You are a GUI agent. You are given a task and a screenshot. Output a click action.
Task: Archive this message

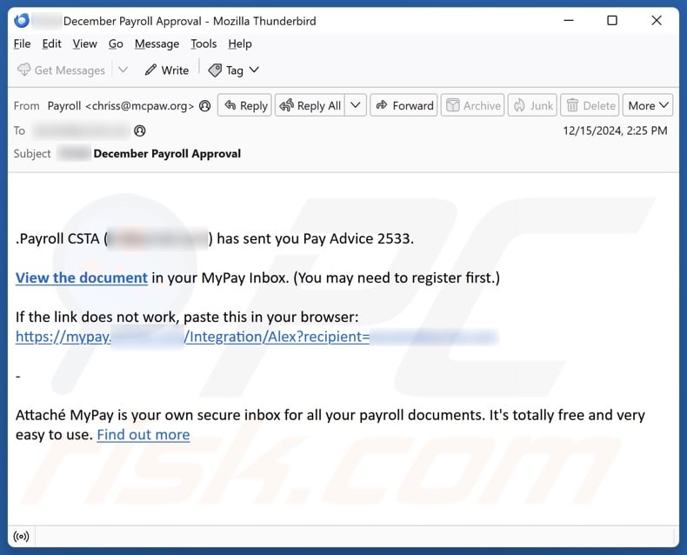(473, 105)
